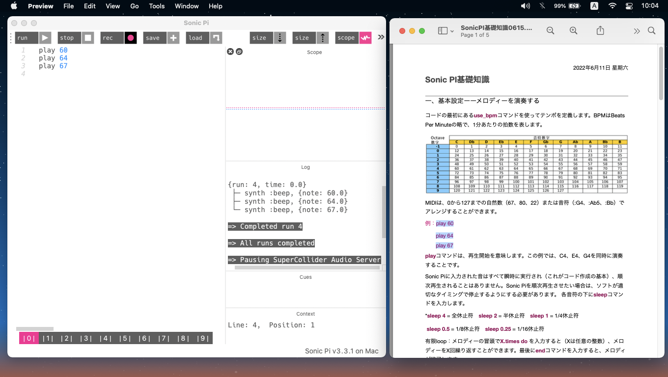
Task: Zoom out the PDF in Preview
Action: (550, 31)
